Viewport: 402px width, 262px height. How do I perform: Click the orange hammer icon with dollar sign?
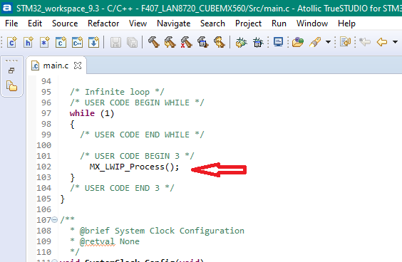(x=220, y=42)
